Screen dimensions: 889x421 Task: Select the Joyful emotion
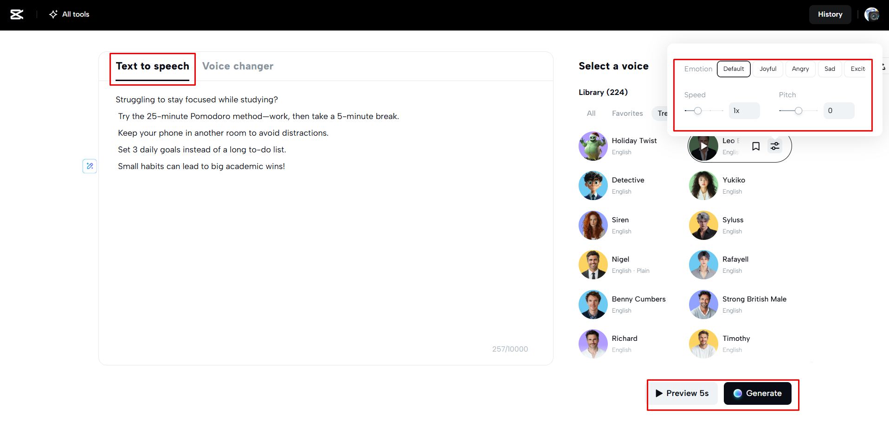(x=767, y=69)
